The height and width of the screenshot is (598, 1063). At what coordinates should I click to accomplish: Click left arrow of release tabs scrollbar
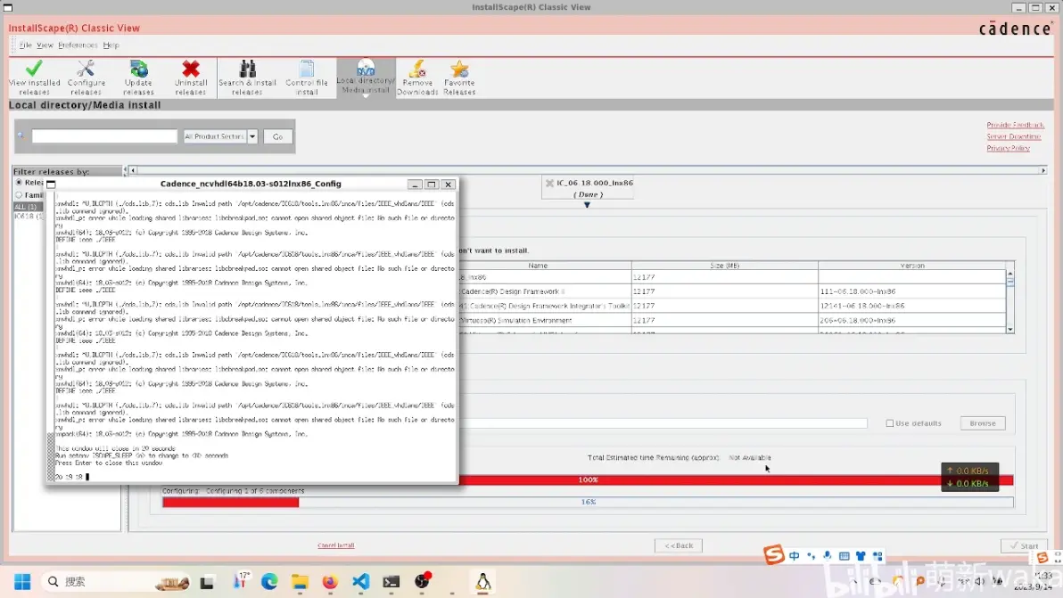point(133,170)
